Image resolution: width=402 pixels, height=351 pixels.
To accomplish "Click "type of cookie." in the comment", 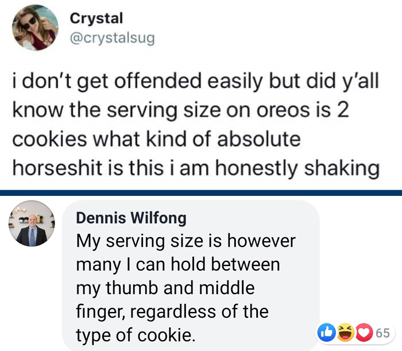I will click(x=135, y=335).
